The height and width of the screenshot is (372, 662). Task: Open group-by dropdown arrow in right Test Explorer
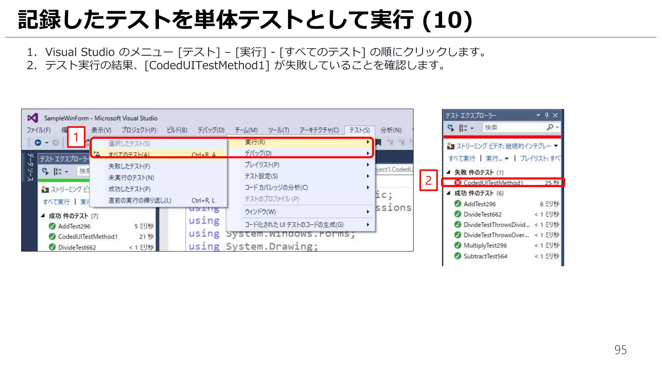(x=472, y=128)
